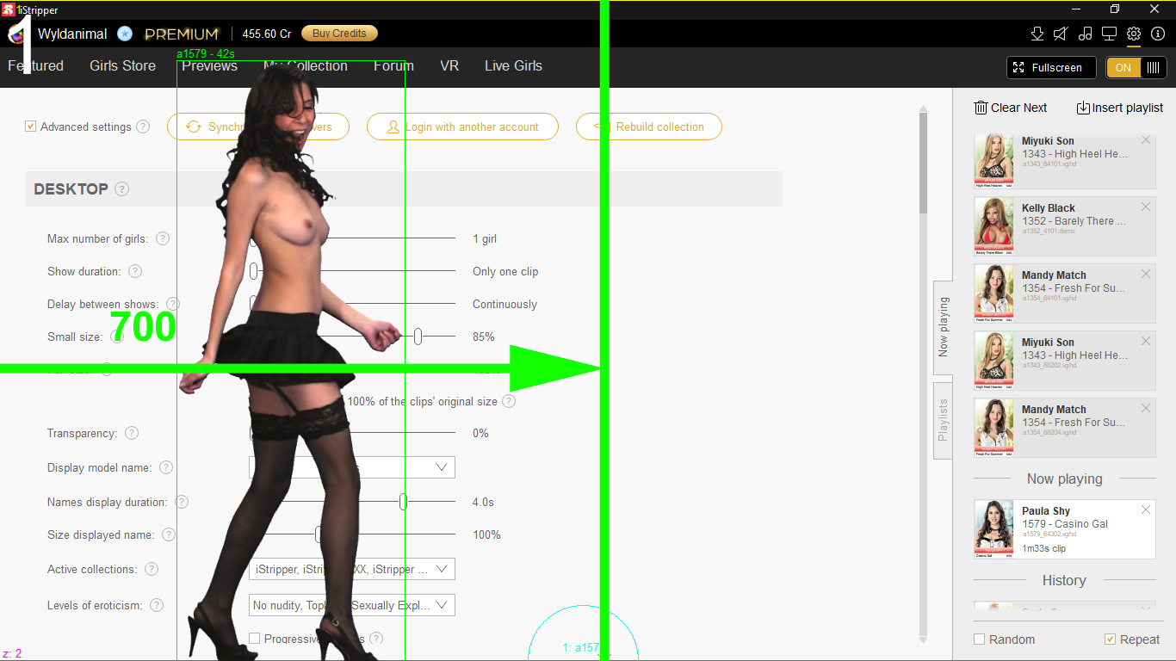Expand the Display model name dropdown
Viewport: 1176px width, 661px height.
[442, 467]
